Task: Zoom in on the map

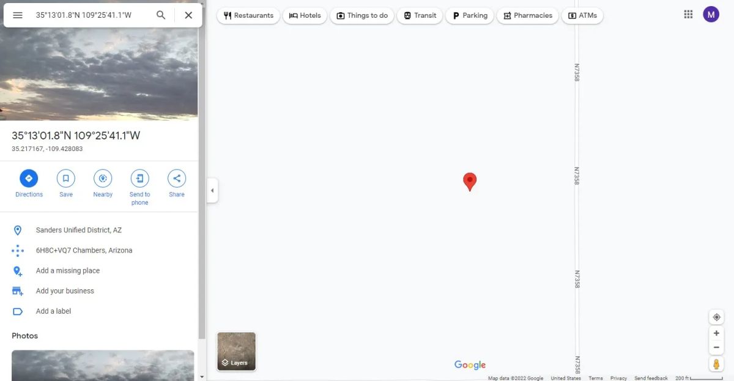Action: click(x=716, y=333)
